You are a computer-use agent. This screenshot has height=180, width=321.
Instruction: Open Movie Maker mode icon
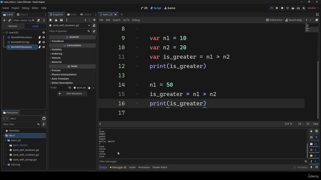click(303, 8)
